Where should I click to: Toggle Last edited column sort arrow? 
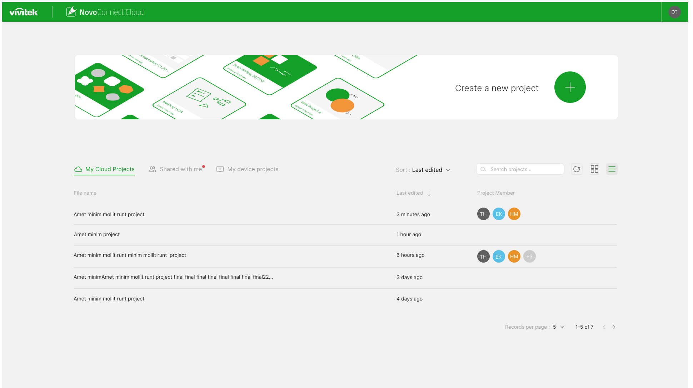pos(429,193)
